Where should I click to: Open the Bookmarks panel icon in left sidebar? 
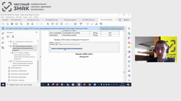3,38
